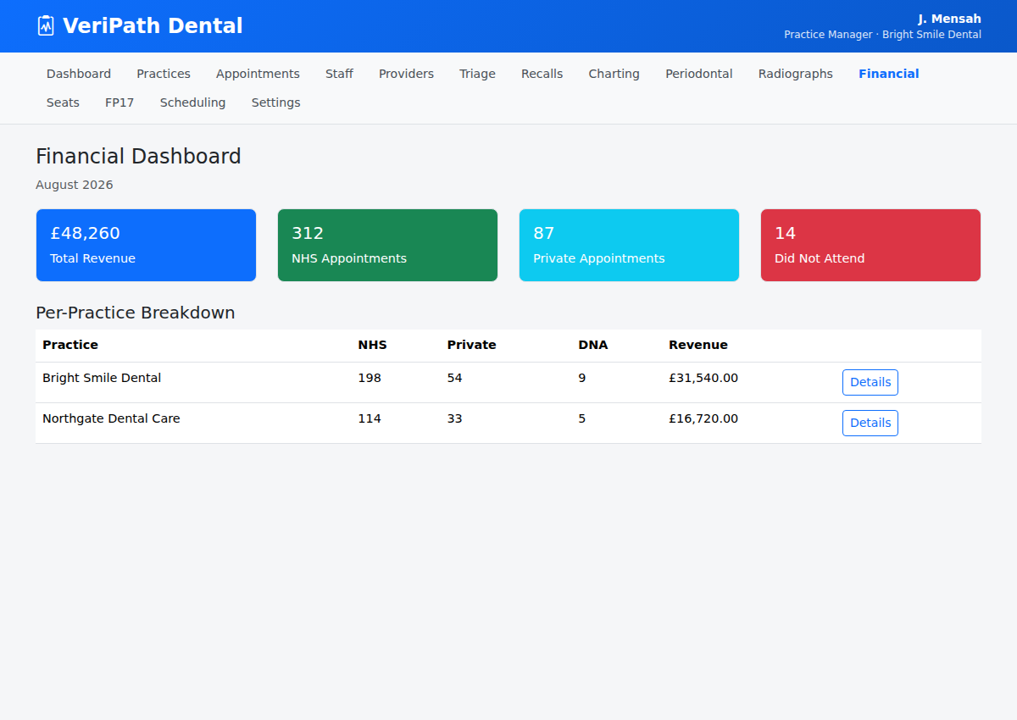Click the Did Not Attend 14 card

point(870,245)
